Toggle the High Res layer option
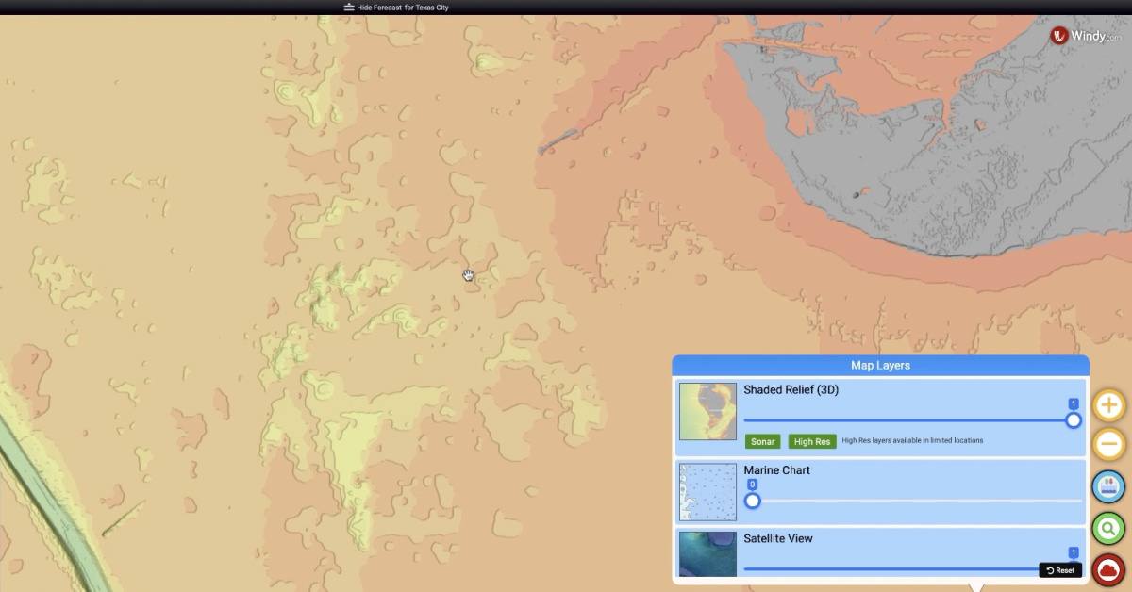Viewport: 1132px width, 592px height. click(x=811, y=441)
